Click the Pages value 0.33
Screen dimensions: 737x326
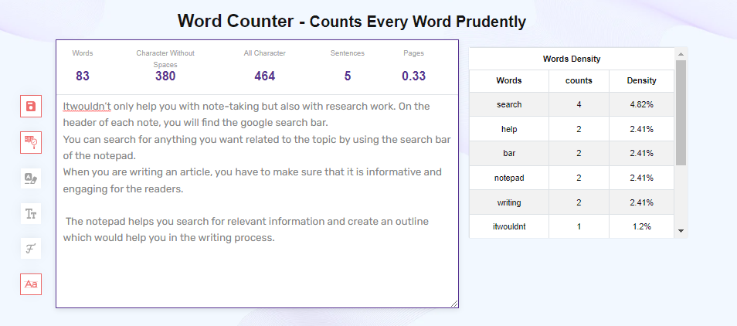pos(413,76)
